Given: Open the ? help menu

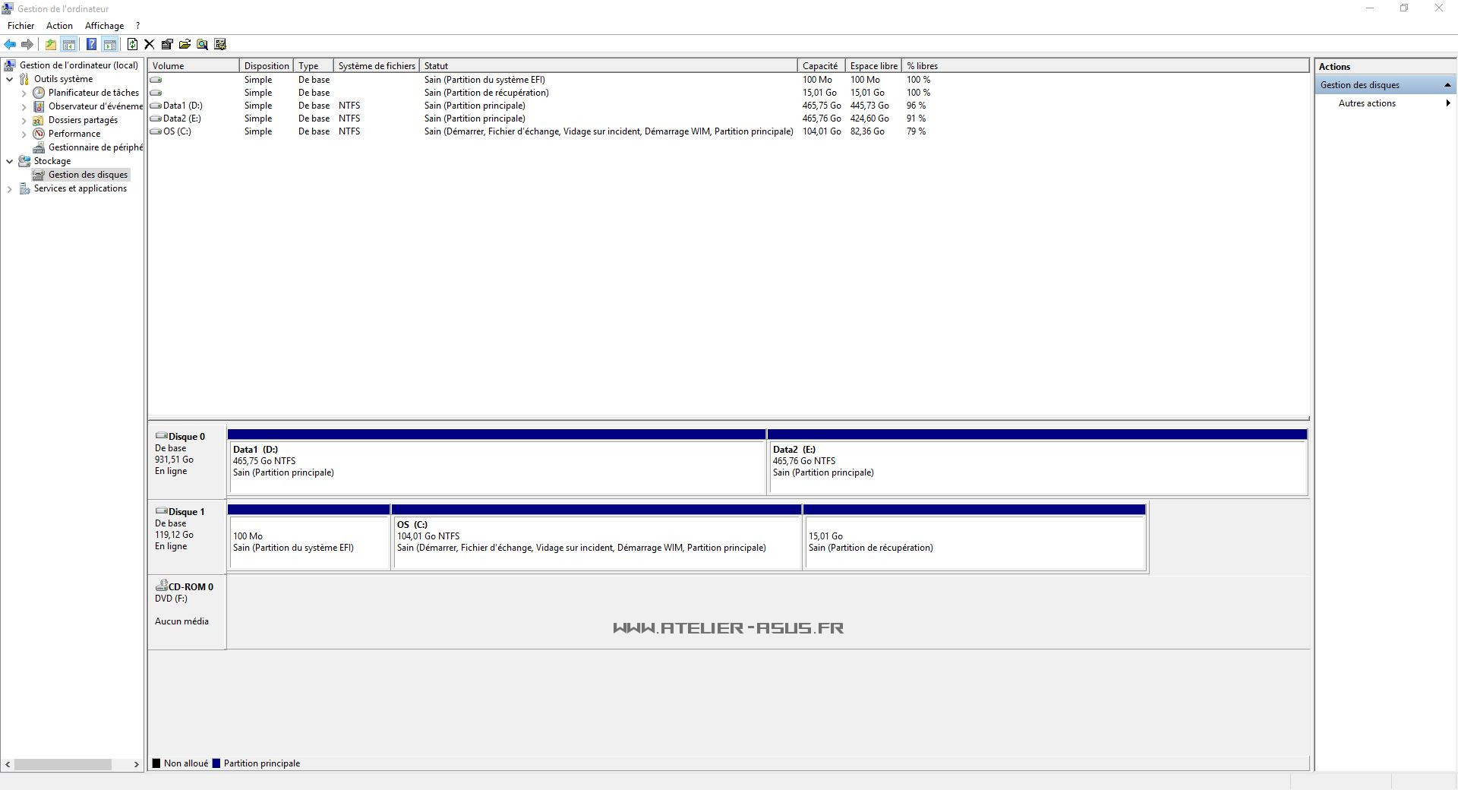Looking at the screenshot, I should pos(137,26).
